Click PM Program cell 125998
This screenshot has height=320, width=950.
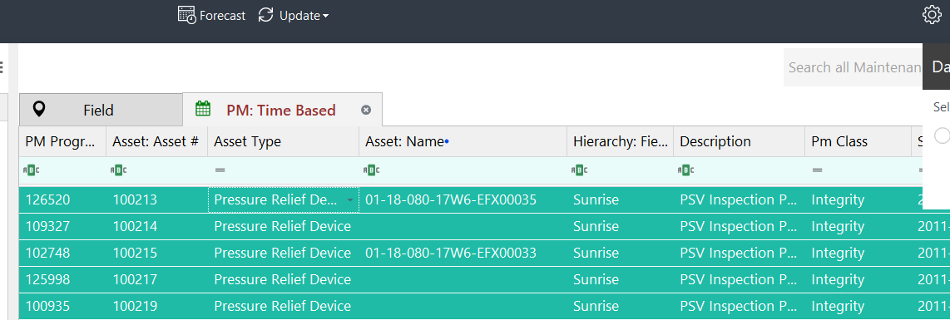(x=62, y=279)
